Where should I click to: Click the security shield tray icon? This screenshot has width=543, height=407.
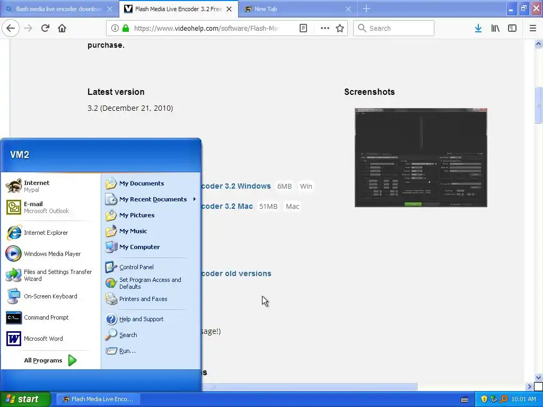pos(484,399)
